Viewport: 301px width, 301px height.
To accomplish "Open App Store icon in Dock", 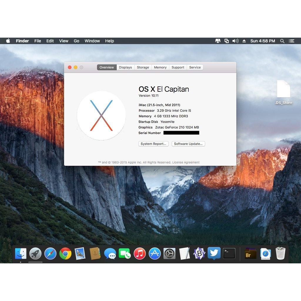I will tap(155, 254).
